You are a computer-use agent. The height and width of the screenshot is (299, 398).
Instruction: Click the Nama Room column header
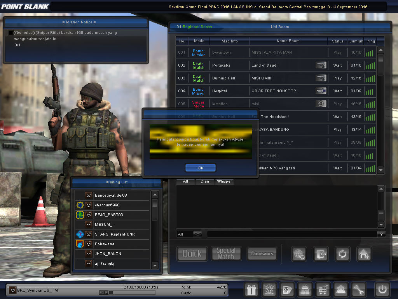(288, 40)
